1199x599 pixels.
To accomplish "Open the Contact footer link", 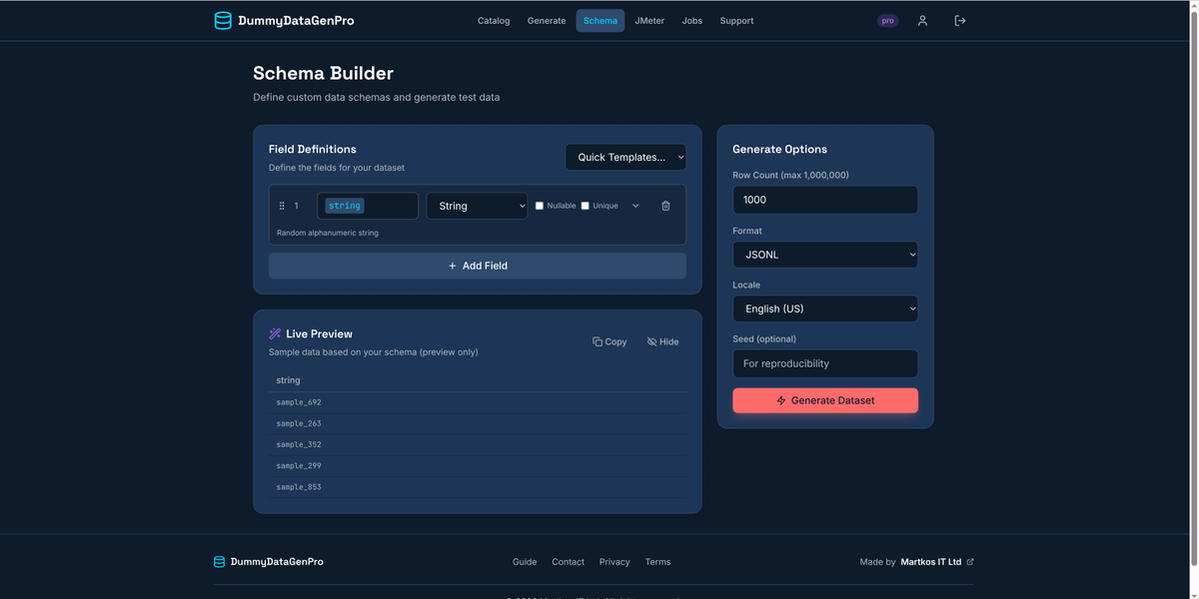I will [568, 562].
